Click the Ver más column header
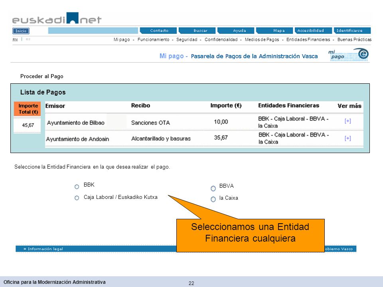The width and height of the screenshot is (383, 287). point(349,106)
